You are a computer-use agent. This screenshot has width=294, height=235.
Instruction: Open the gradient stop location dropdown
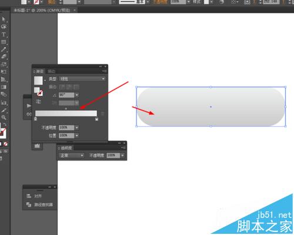(77, 135)
